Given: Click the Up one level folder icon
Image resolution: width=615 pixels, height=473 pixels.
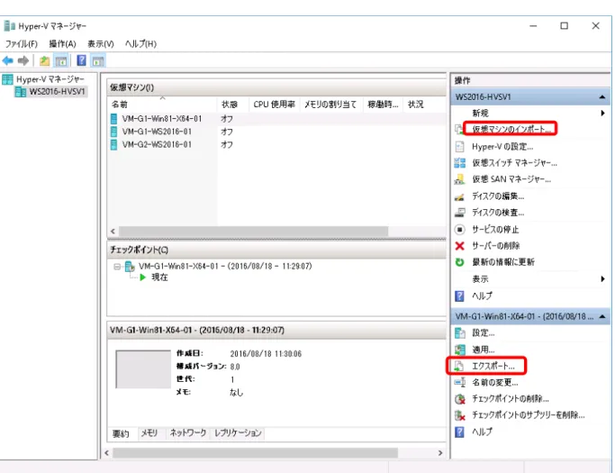Looking at the screenshot, I should (x=44, y=61).
